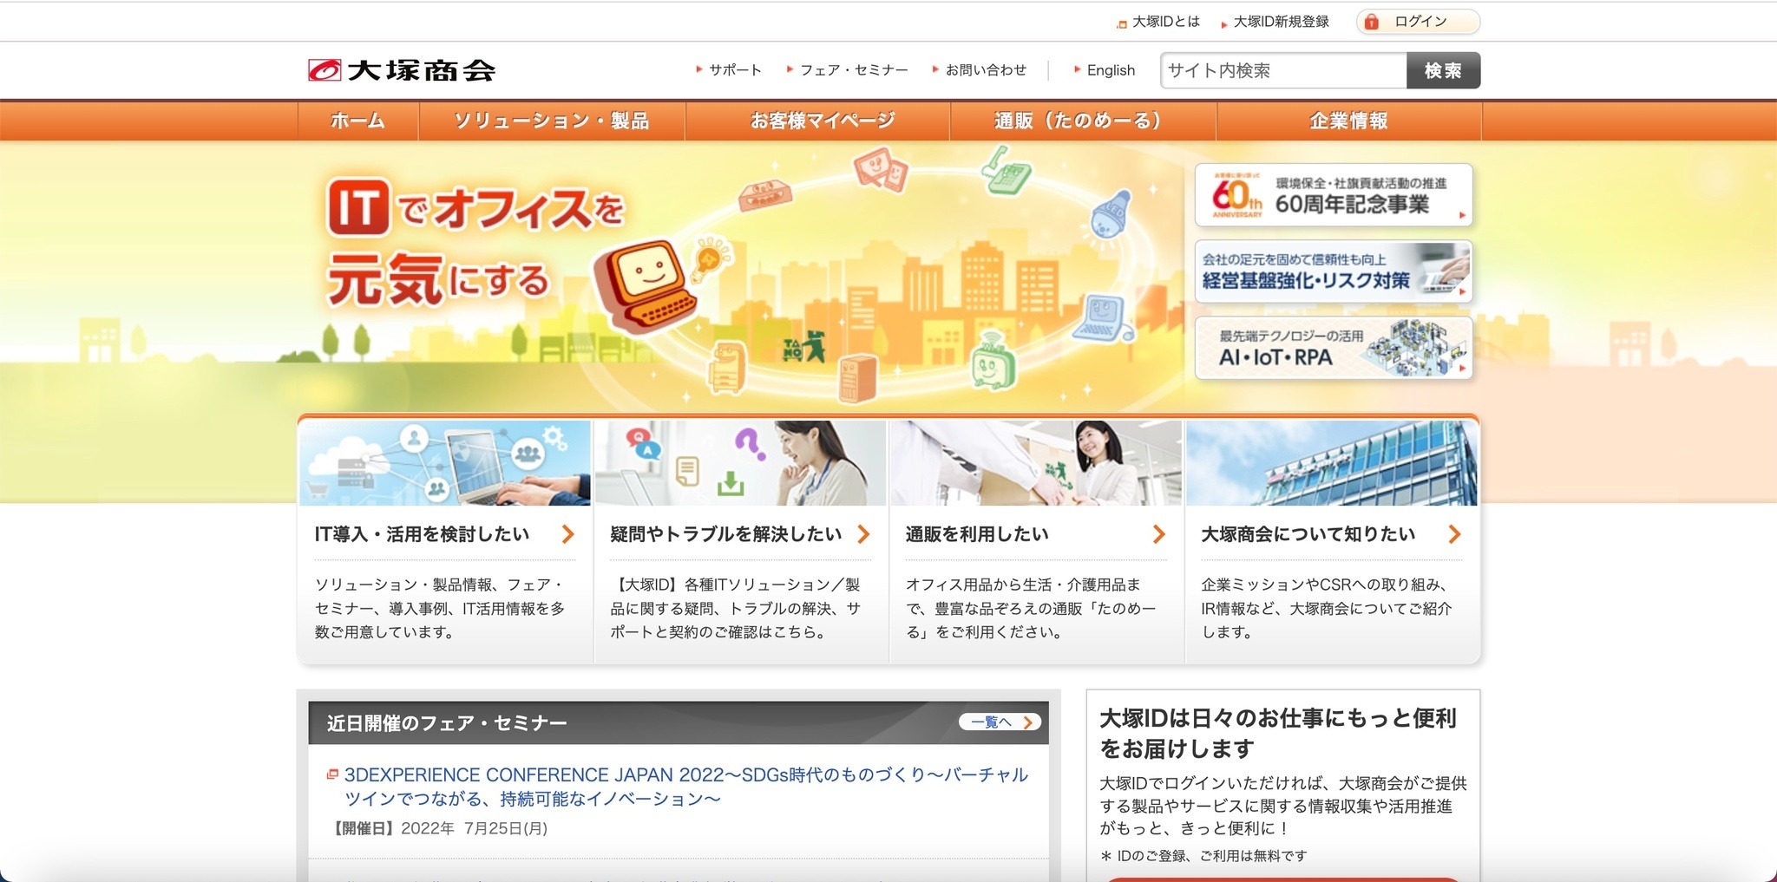Open the お客様マイページ tab
The height and width of the screenshot is (882, 1777).
click(x=817, y=121)
